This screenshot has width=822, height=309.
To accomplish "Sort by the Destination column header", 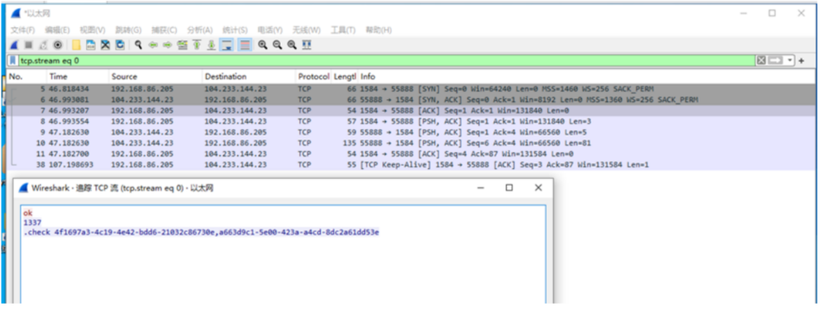I will [249, 77].
